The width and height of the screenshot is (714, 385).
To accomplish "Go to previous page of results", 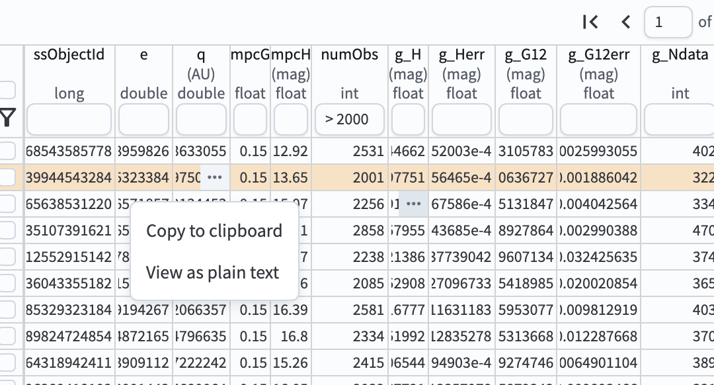I will coord(626,22).
